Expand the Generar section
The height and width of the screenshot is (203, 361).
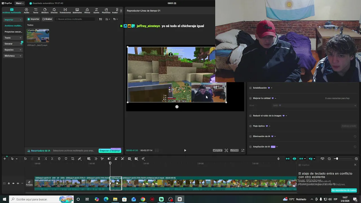click(13, 44)
